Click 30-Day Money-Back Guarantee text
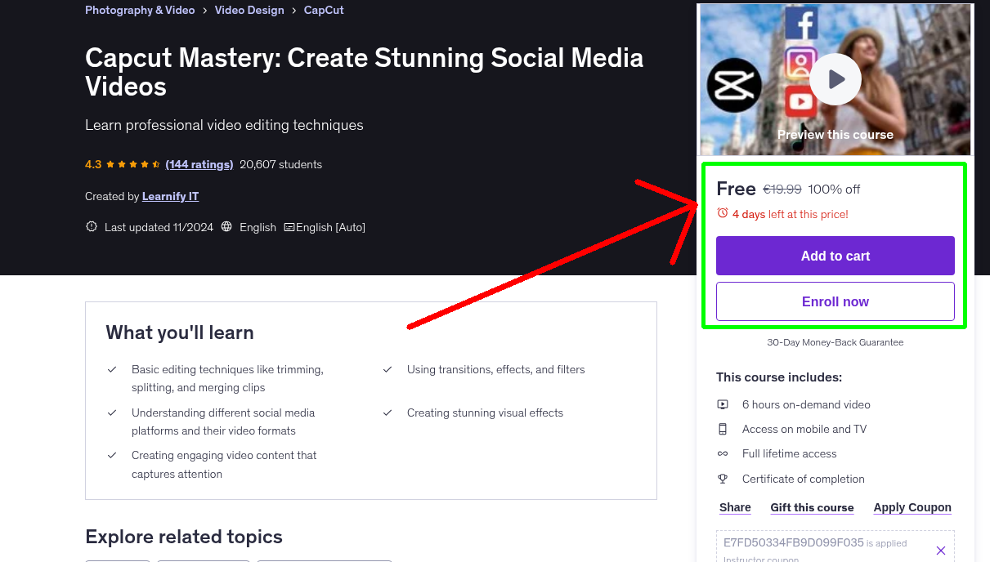This screenshot has width=990, height=562. [835, 342]
